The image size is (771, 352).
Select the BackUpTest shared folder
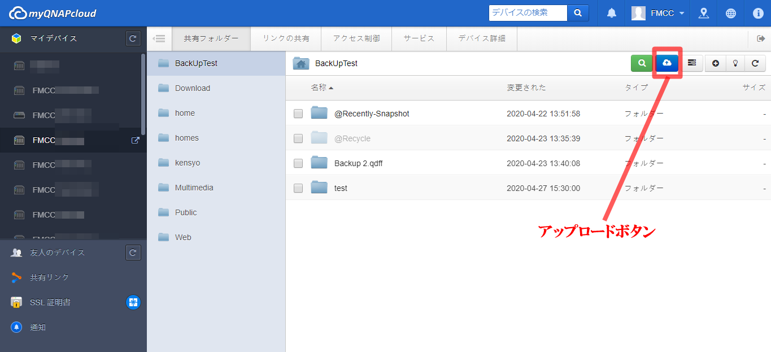coord(216,63)
